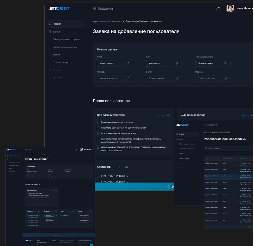Click the phone icon beside Поддержка

point(95,9)
